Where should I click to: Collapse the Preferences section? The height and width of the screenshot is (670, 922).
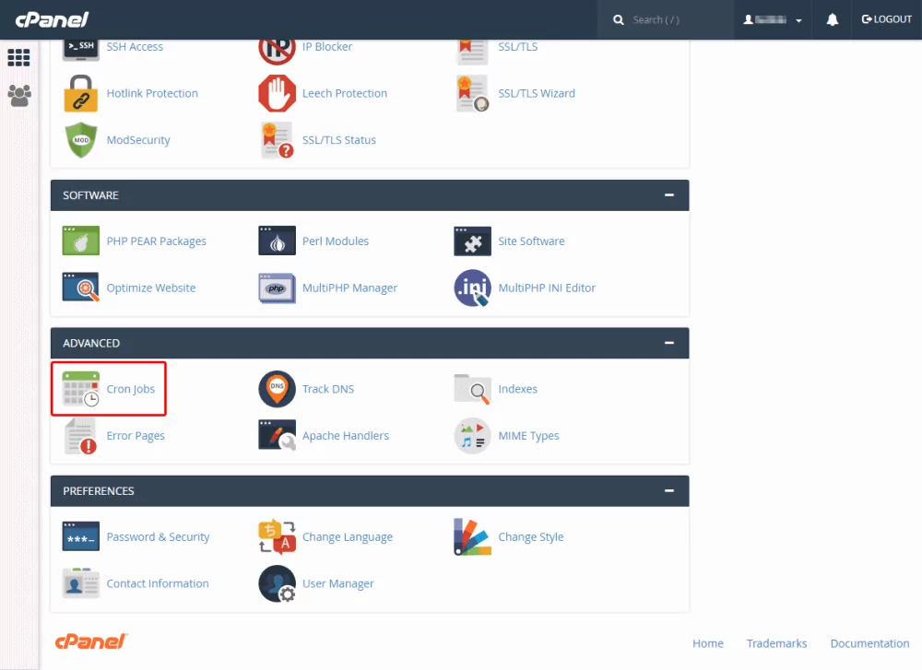669,491
